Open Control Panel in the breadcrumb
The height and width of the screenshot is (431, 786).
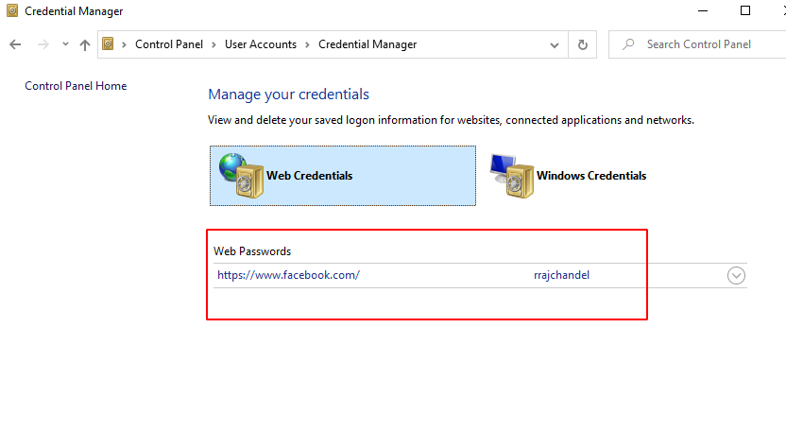click(x=169, y=44)
